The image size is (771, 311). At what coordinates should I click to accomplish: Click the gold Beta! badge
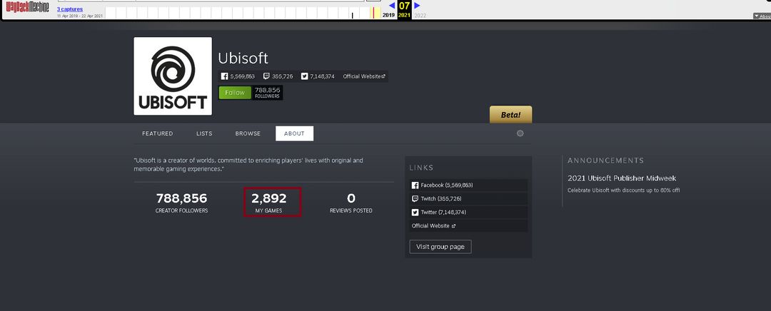click(x=510, y=114)
